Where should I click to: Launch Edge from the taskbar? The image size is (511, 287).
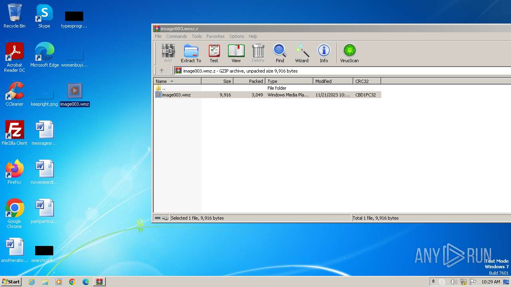pos(86,282)
